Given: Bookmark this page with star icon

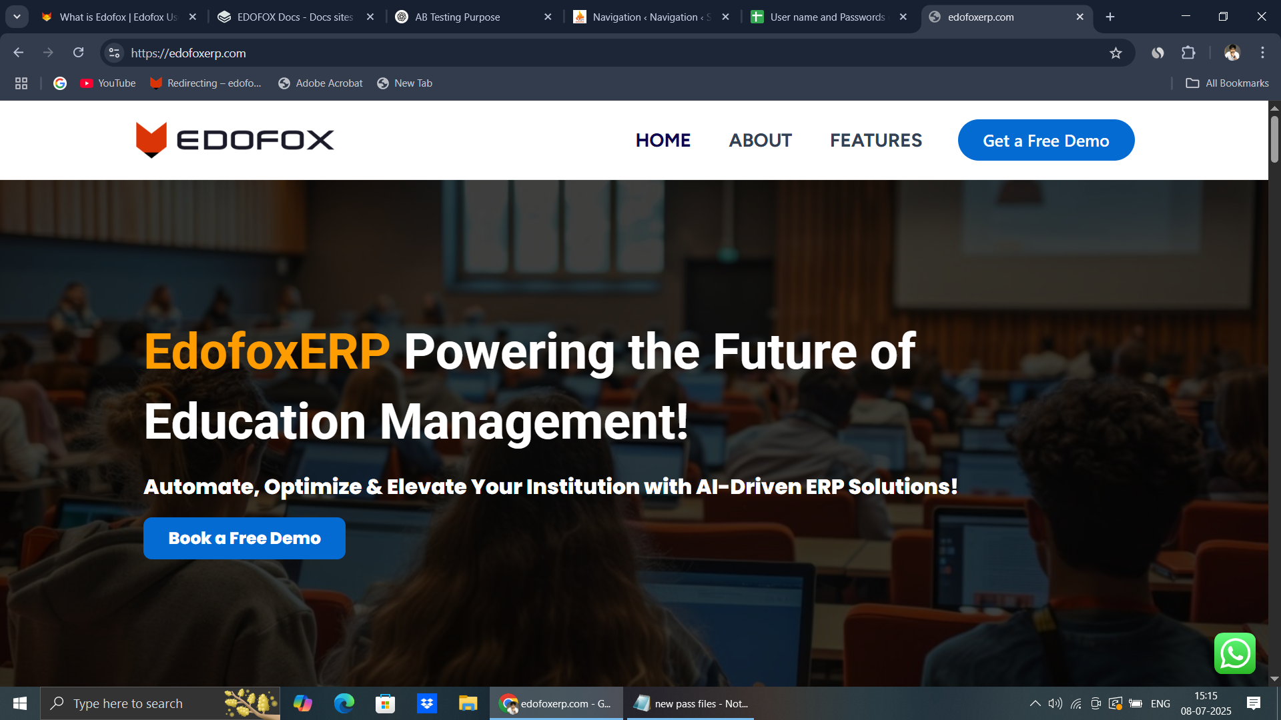Looking at the screenshot, I should 1116,53.
